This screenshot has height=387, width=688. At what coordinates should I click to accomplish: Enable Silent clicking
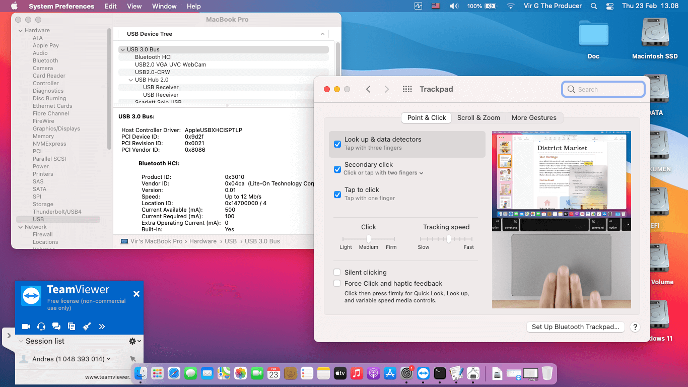(337, 272)
